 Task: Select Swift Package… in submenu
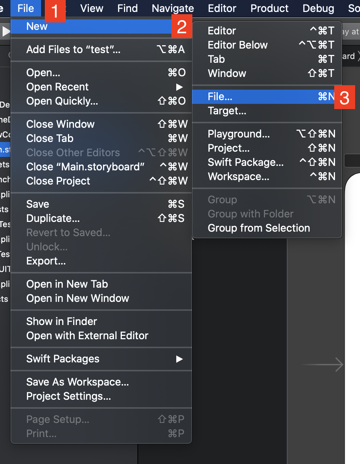tap(267, 162)
